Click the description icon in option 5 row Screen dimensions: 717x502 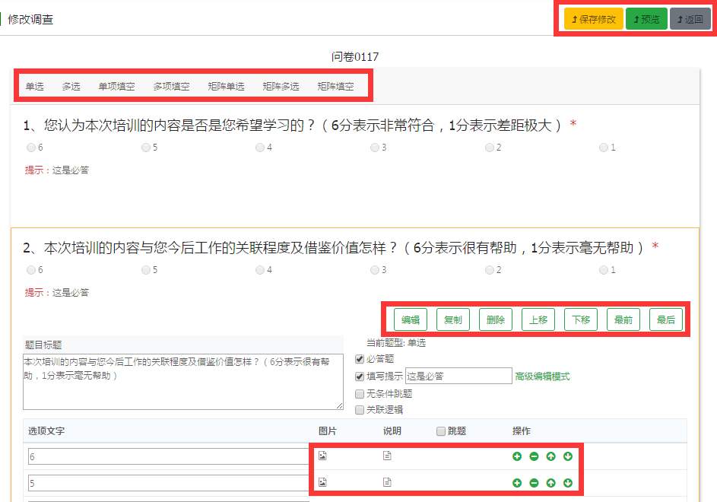[x=387, y=482]
